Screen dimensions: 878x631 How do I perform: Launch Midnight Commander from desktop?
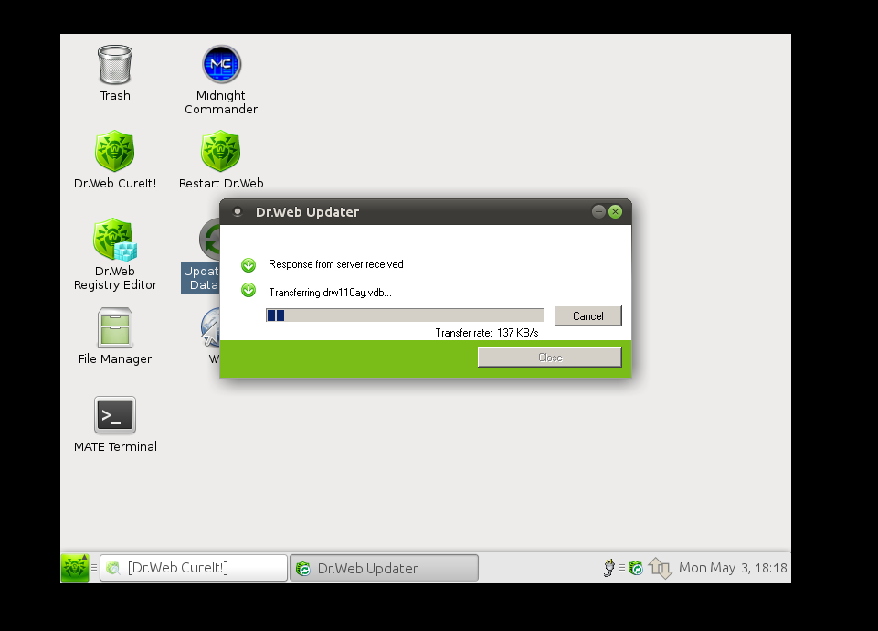pos(221,80)
